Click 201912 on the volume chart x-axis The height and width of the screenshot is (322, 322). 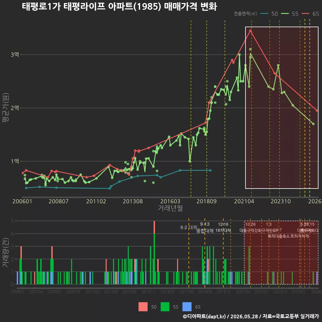[x=223, y=291]
